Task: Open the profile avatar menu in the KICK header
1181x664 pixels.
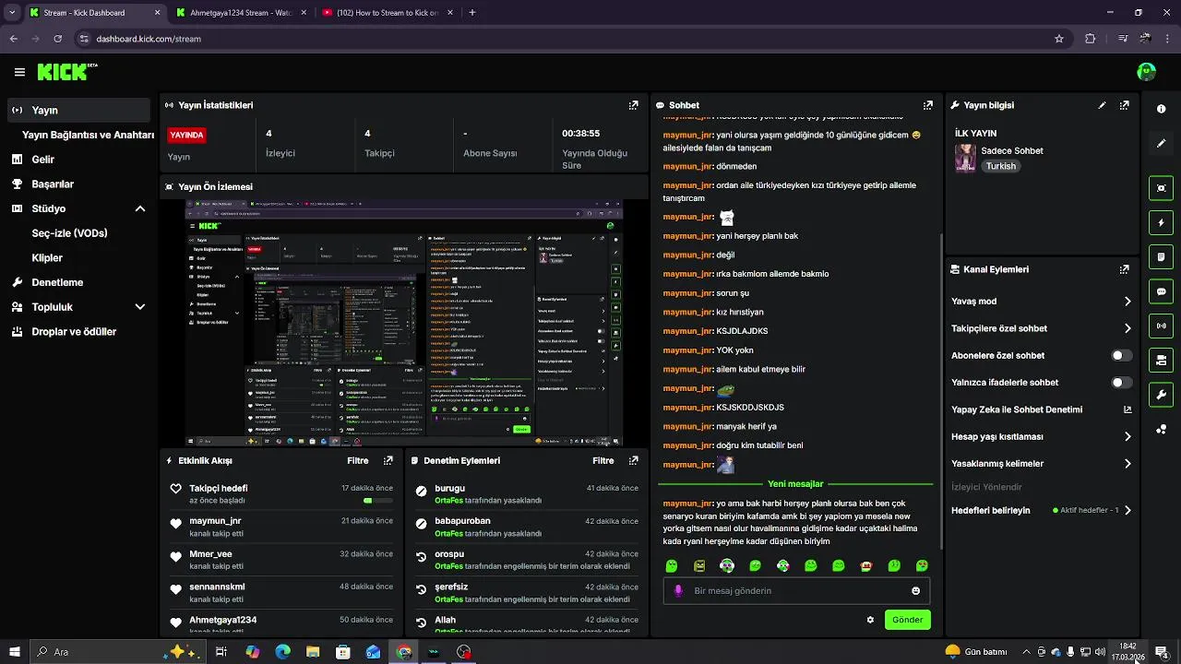Action: (1147, 72)
